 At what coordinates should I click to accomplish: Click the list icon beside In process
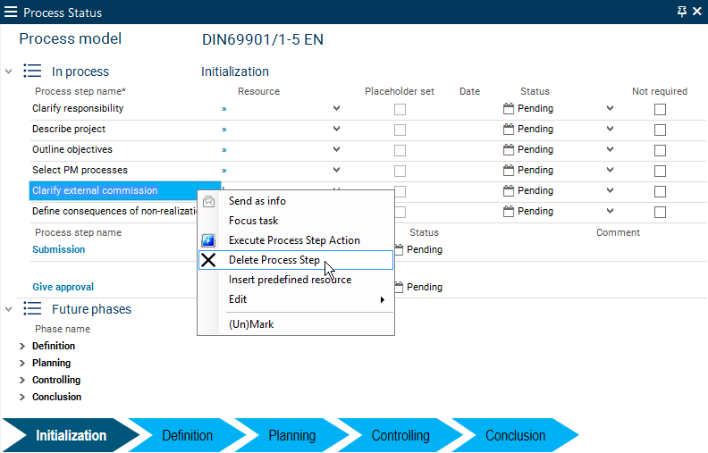click(32, 71)
